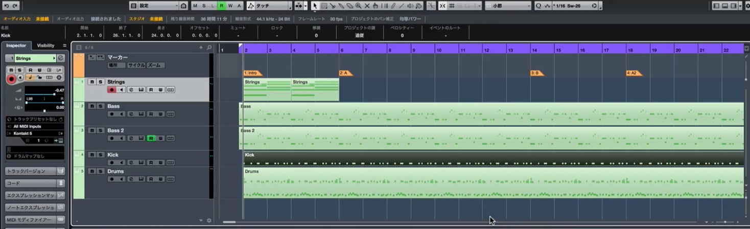The width and height of the screenshot is (750, 229).
Task: Select the Zoom (magnifier) tool in toolbar
Action: tap(358, 6)
